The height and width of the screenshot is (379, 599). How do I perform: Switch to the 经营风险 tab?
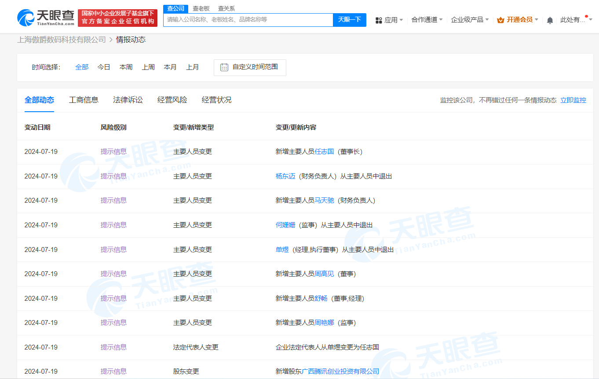(x=172, y=100)
